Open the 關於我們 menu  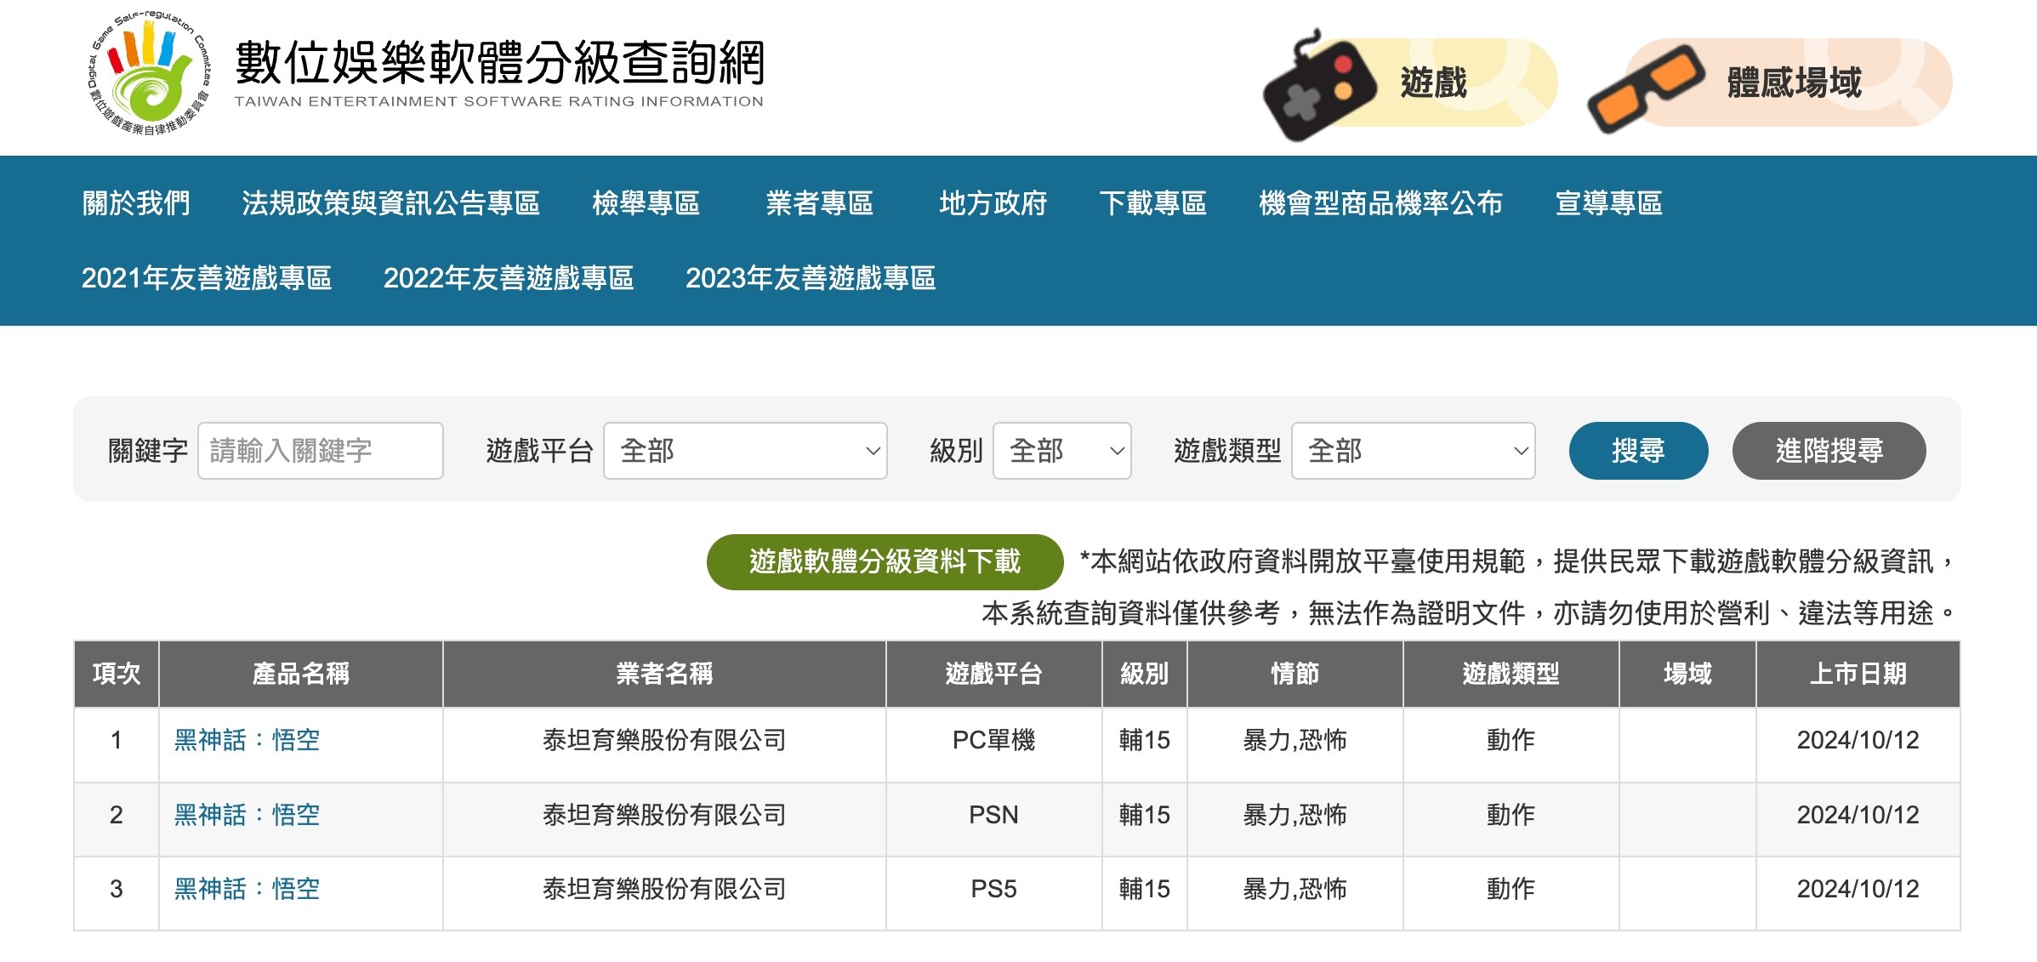tap(136, 203)
